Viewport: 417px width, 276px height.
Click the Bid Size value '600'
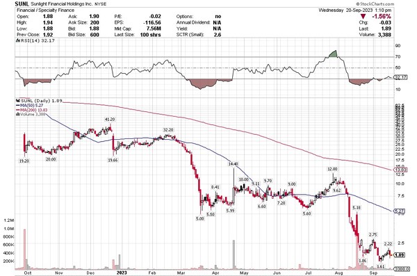[95, 35]
